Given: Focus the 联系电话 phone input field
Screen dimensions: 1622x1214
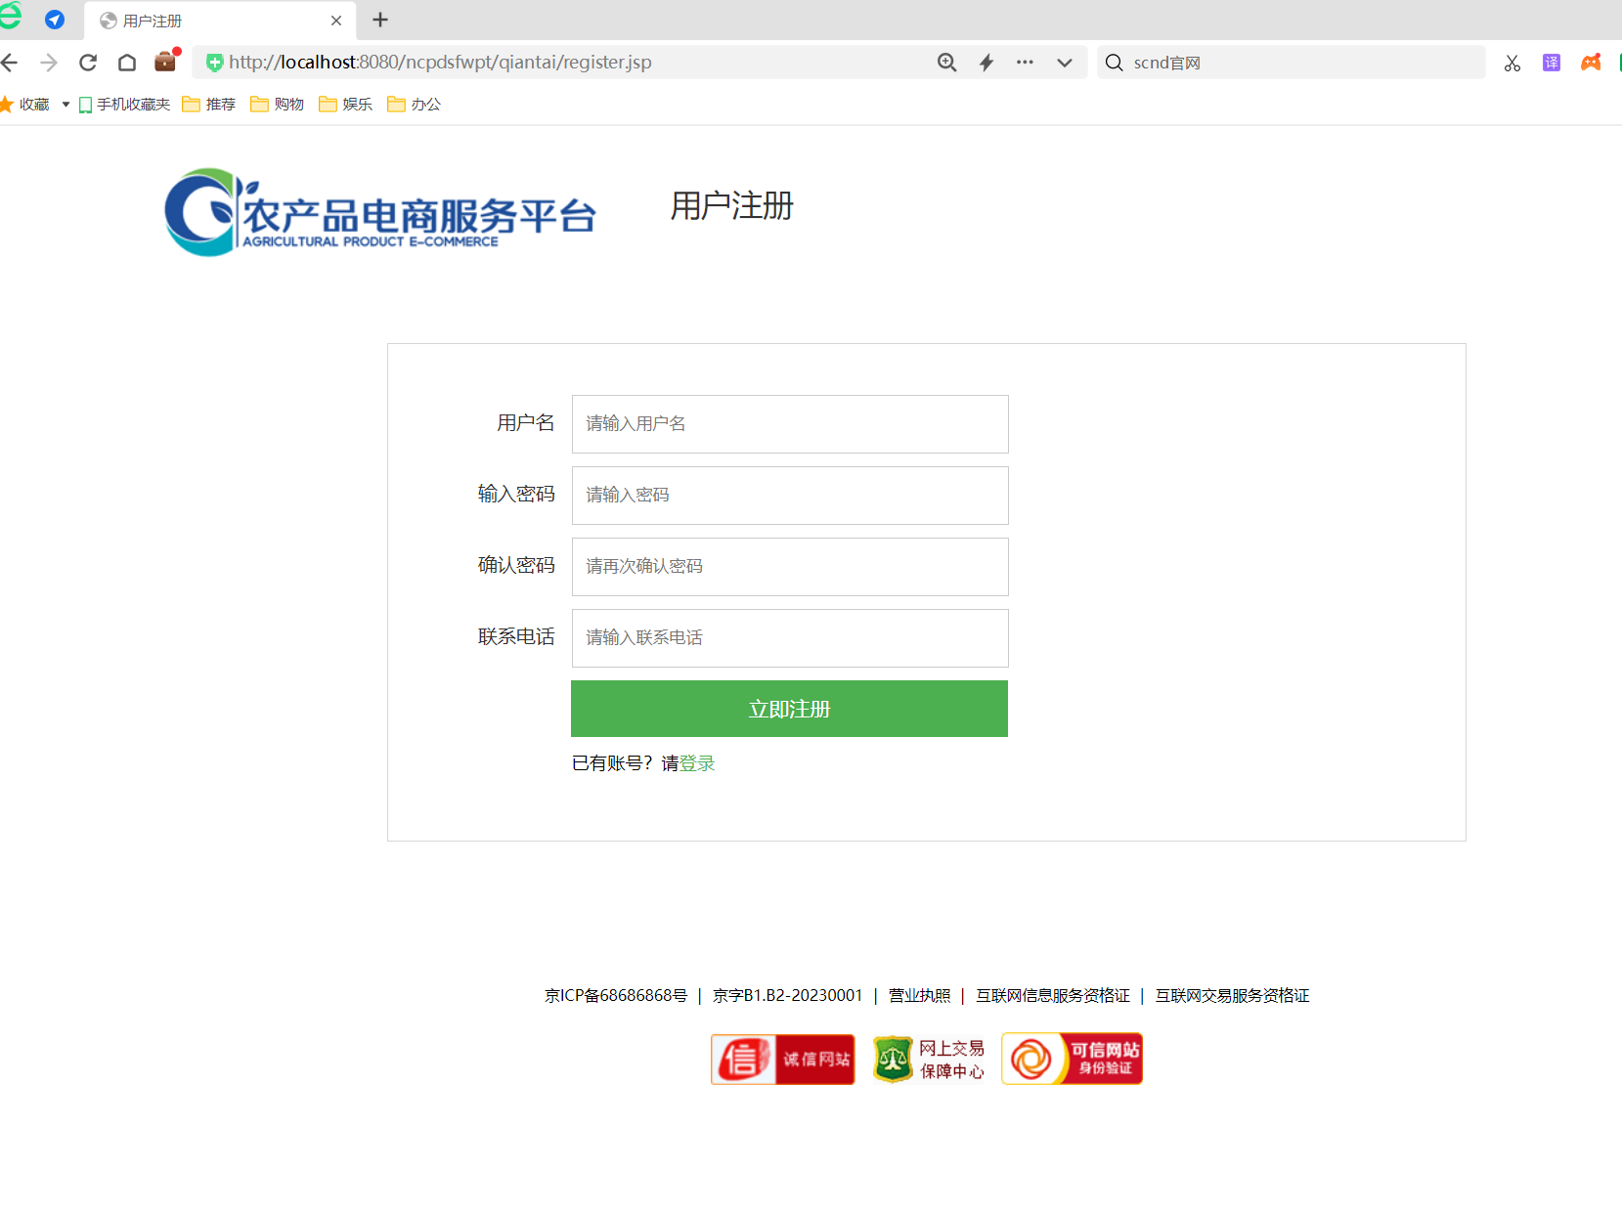Looking at the screenshot, I should (789, 638).
